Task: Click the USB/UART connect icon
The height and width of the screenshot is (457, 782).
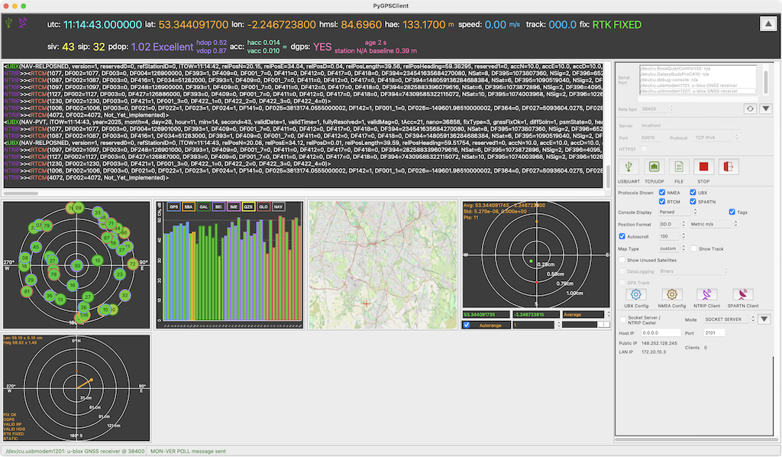Action: (x=629, y=167)
